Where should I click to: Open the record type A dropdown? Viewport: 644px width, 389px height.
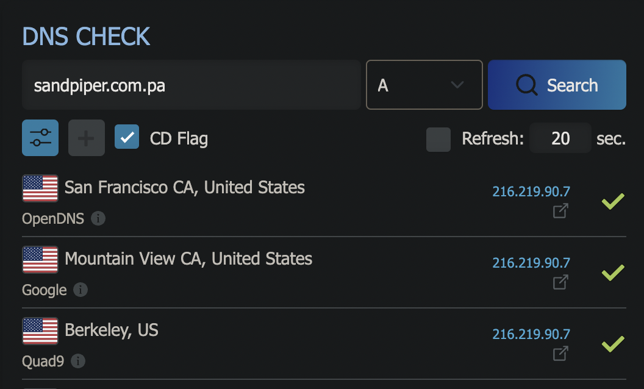click(424, 85)
